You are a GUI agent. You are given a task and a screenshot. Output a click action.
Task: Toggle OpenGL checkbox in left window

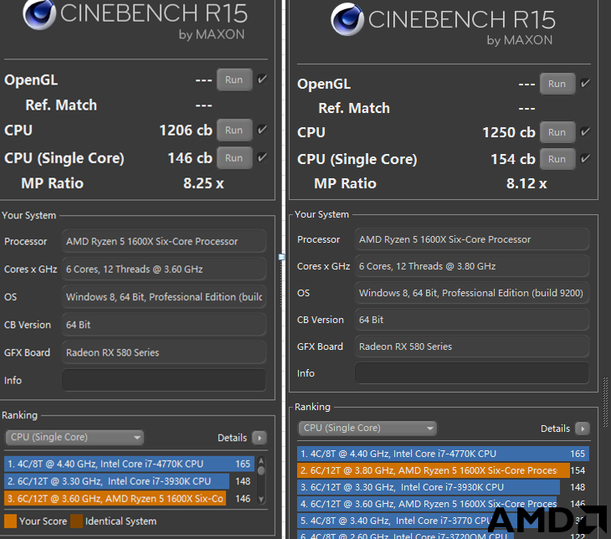262,80
